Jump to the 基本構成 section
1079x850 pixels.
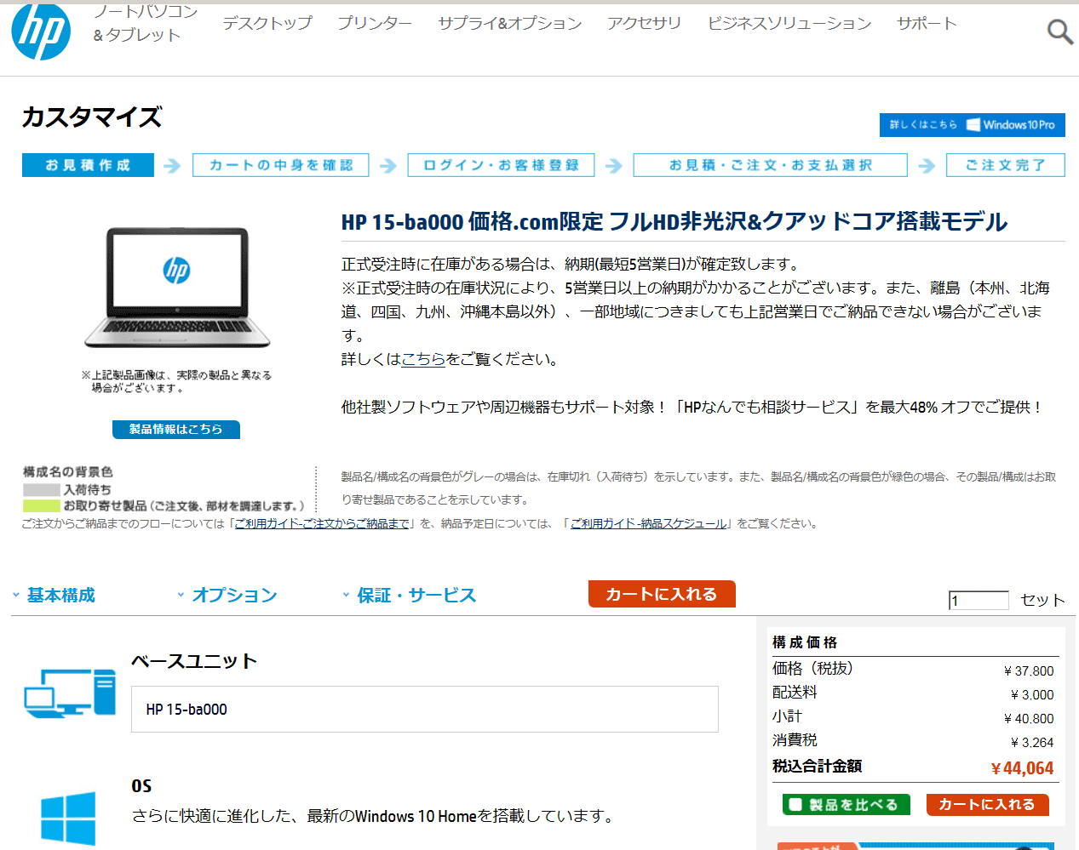pyautogui.click(x=61, y=595)
